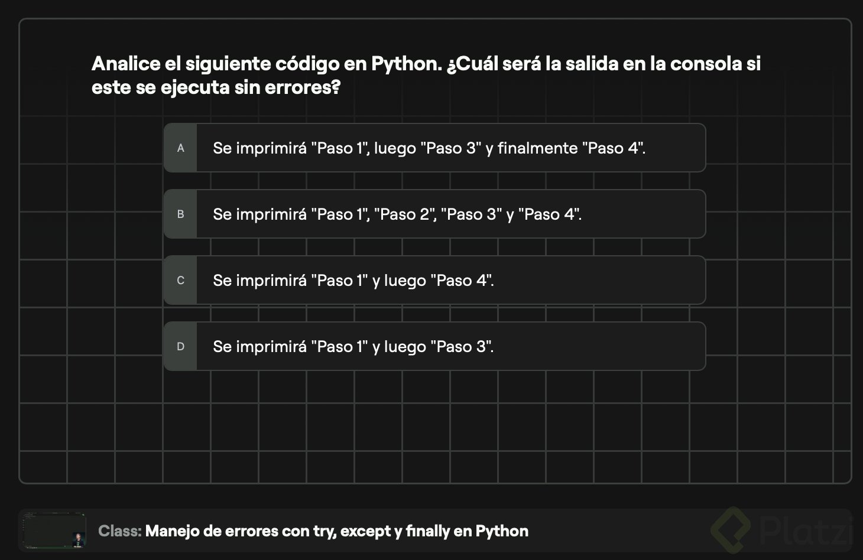Viewport: 863px width, 560px height.
Task: Click the letter C answer badge
Action: click(x=181, y=281)
